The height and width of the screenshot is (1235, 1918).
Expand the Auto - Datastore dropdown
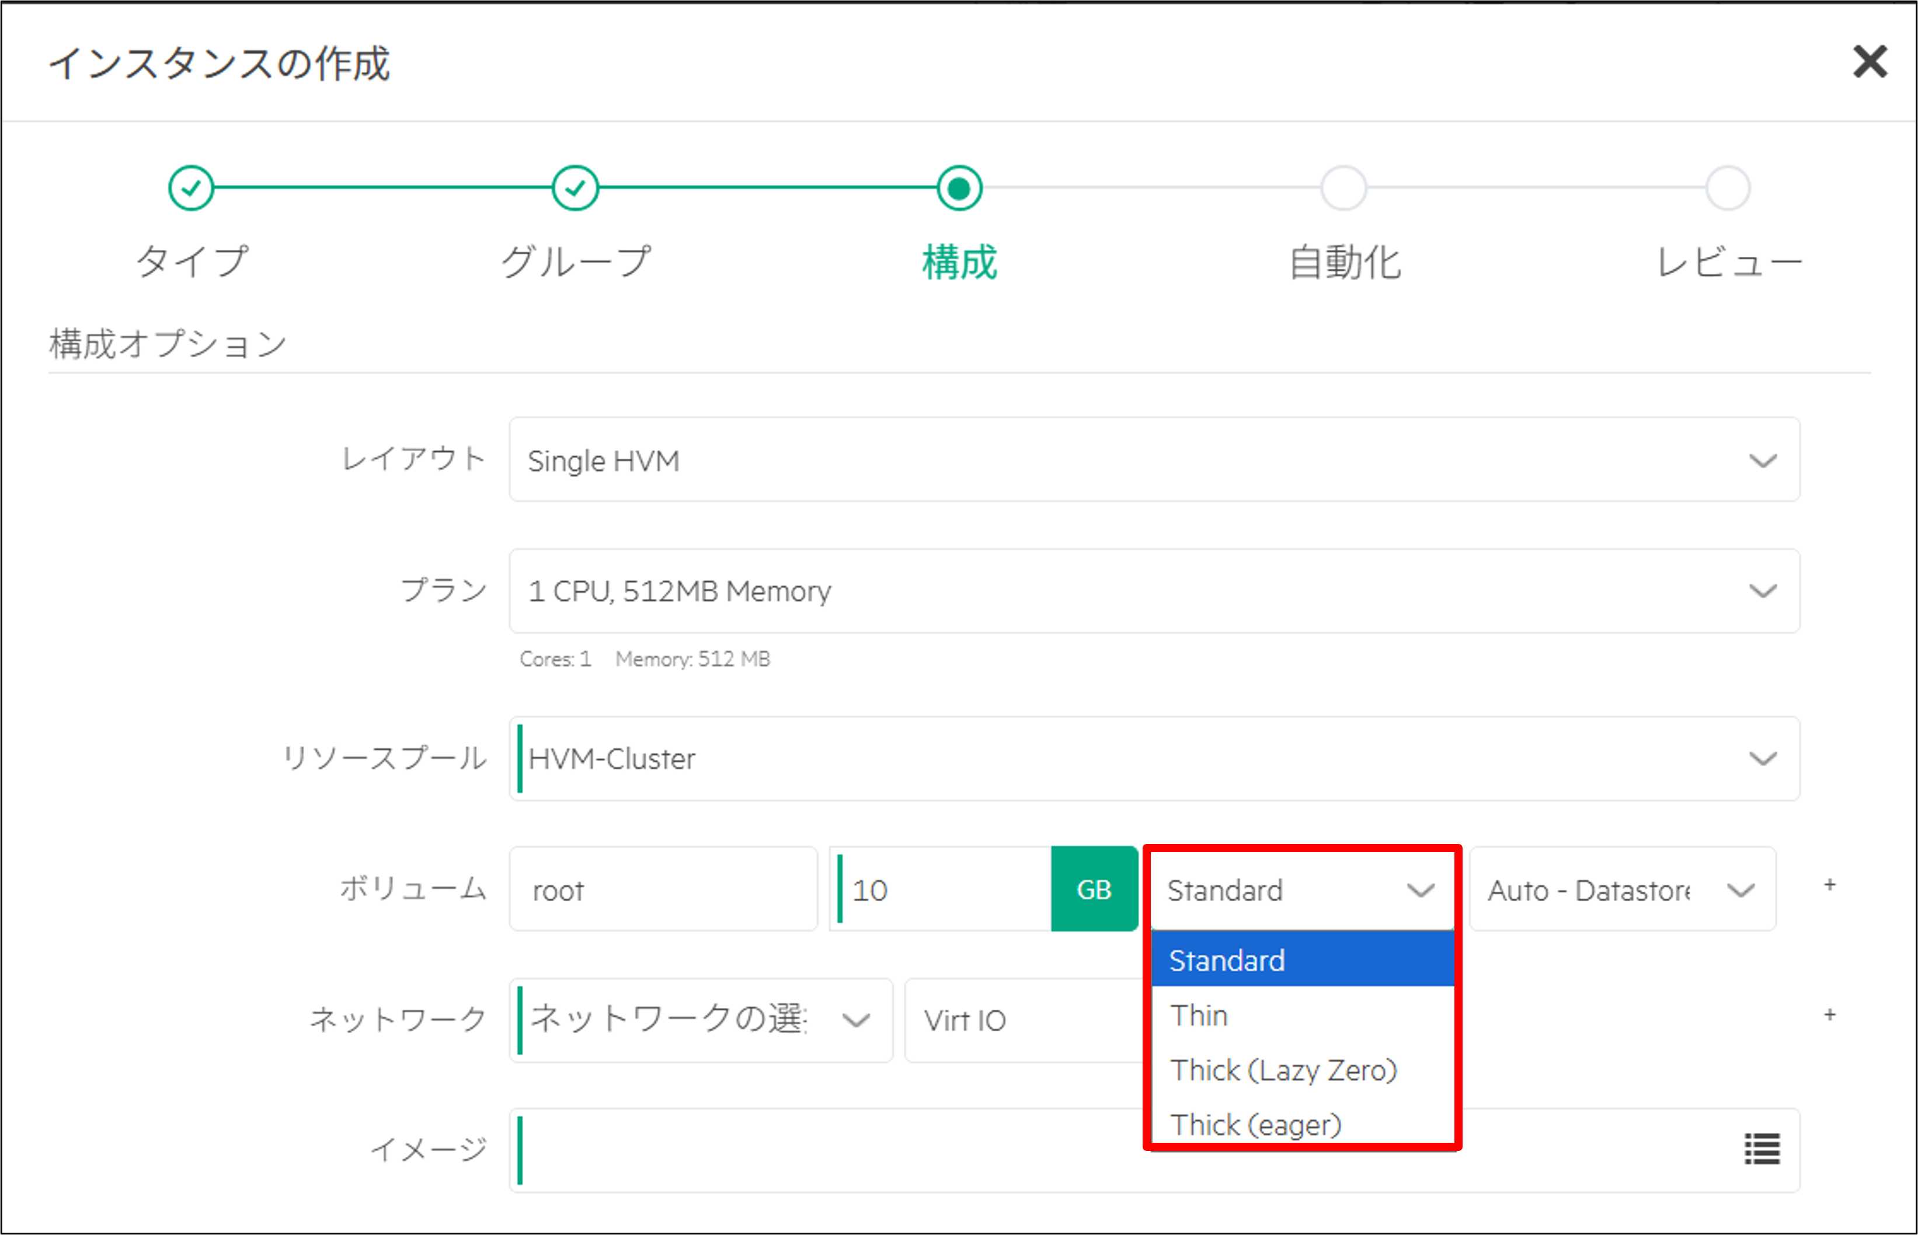pyautogui.click(x=1622, y=888)
